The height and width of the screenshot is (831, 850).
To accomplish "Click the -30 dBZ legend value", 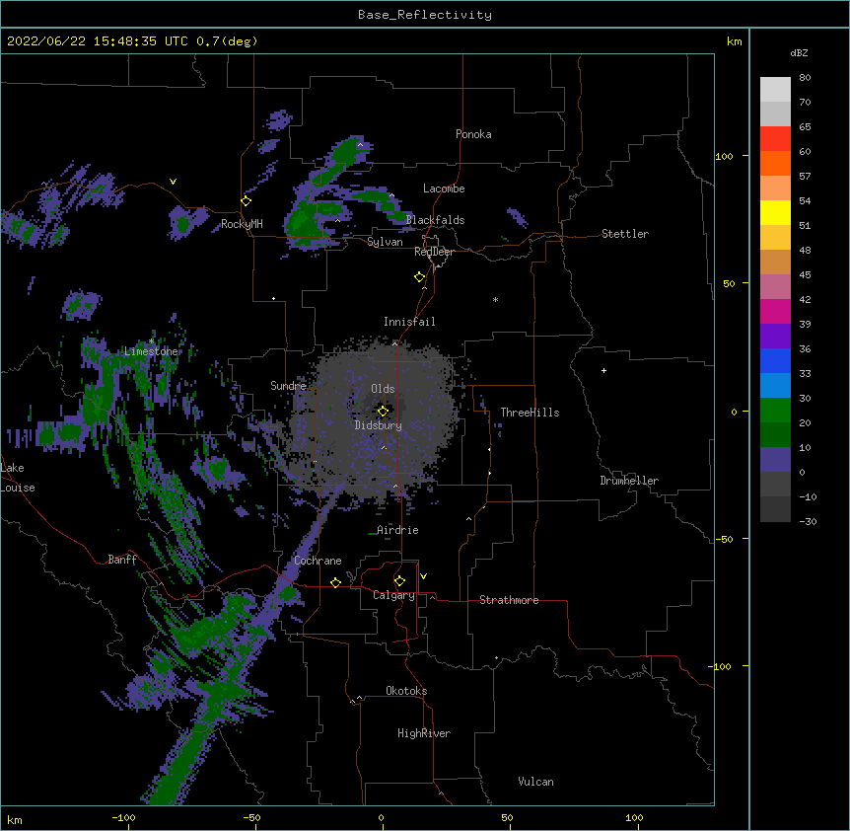I will point(808,521).
